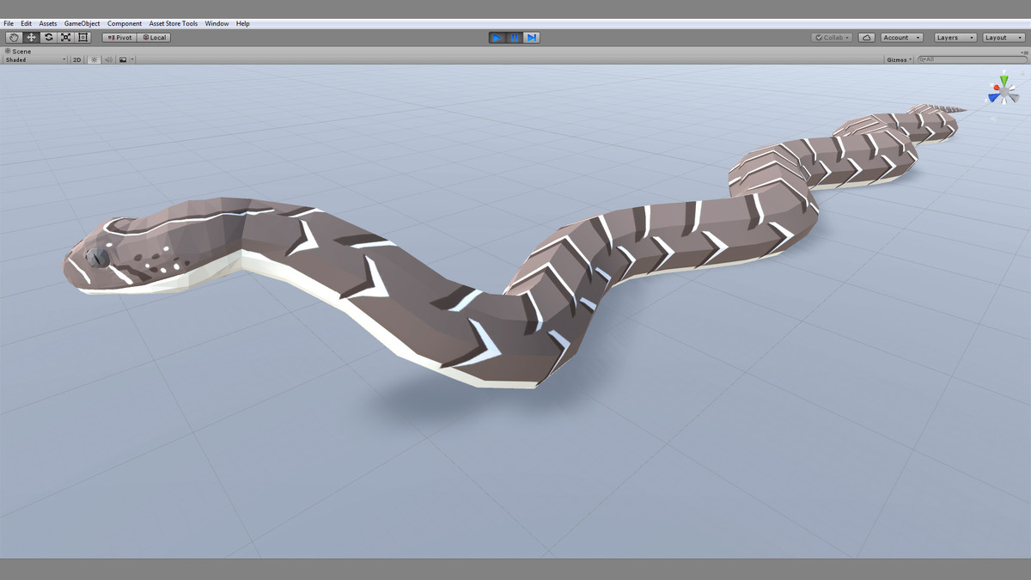Select the Rotate tool
Viewport: 1031px width, 580px height.
point(48,37)
